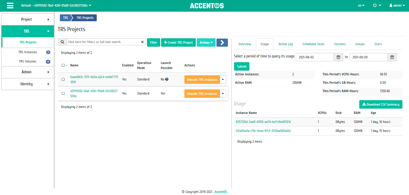
Task: Open the action dropdown for baae663c project
Action: click(x=223, y=80)
